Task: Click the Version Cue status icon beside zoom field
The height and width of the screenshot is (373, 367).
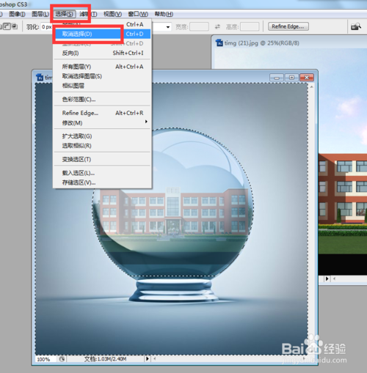Action: point(62,359)
